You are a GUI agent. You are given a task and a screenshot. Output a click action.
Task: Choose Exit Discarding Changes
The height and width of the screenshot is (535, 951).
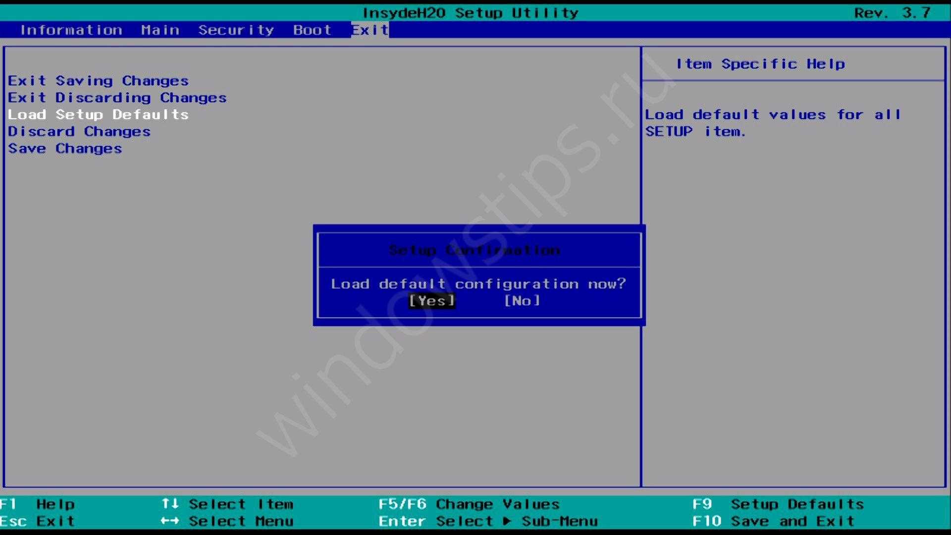coord(117,98)
